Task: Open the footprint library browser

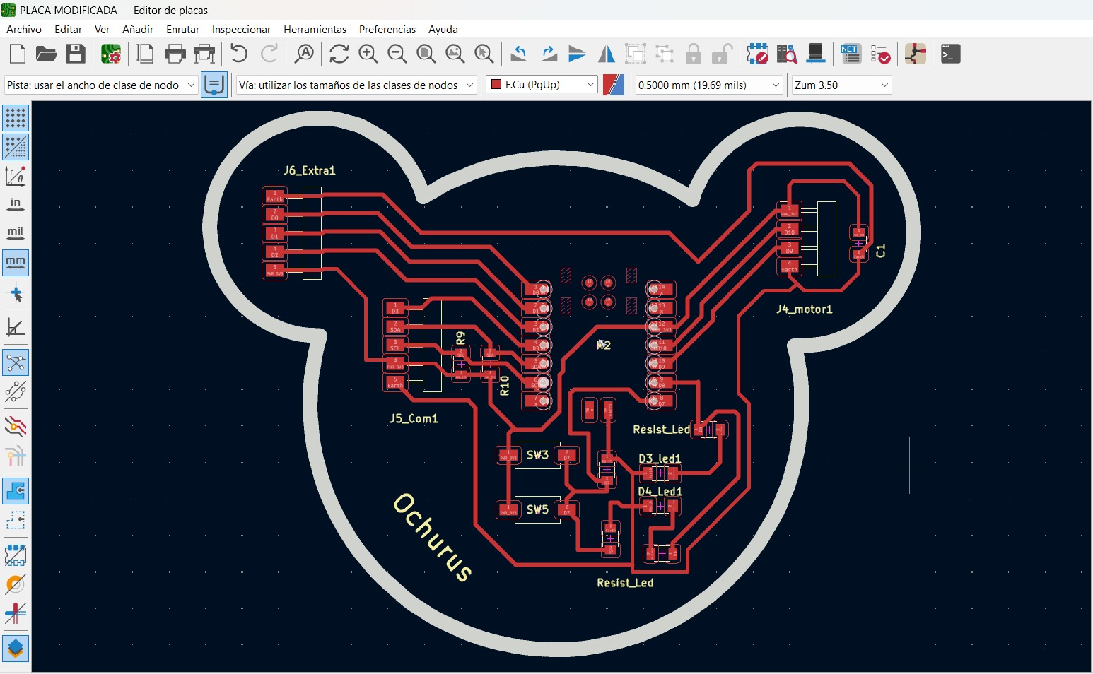Action: coord(787,54)
